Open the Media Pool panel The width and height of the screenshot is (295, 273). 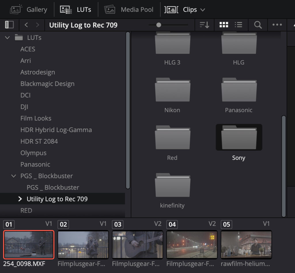pos(129,10)
